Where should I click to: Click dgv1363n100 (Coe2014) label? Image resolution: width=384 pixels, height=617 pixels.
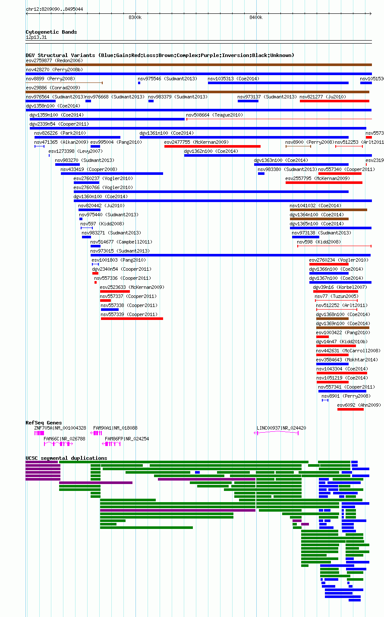coord(281,160)
